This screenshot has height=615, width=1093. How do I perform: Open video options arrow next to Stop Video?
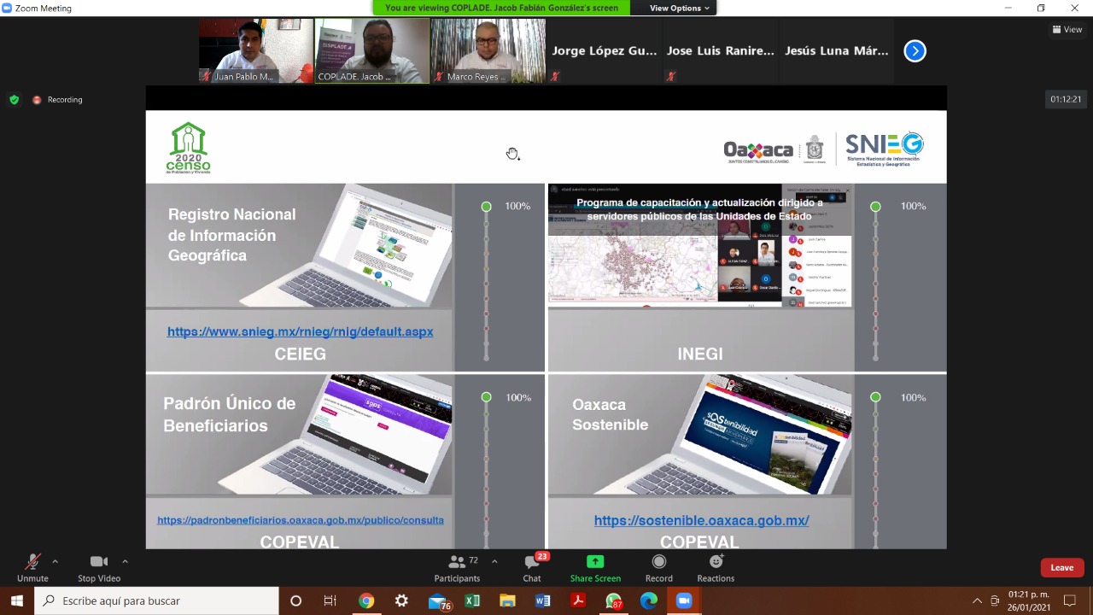125,561
